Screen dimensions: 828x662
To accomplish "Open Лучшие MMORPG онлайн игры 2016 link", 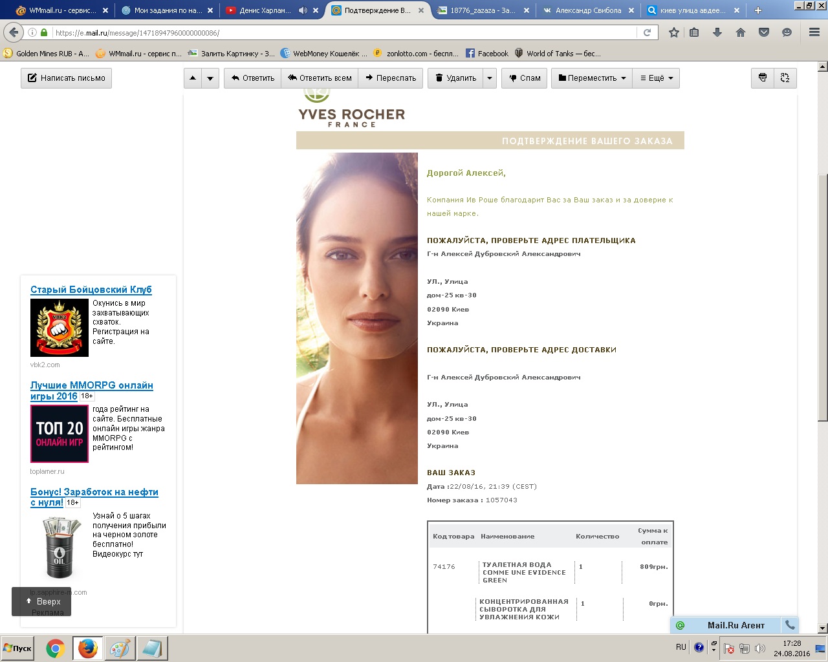I will pos(91,390).
